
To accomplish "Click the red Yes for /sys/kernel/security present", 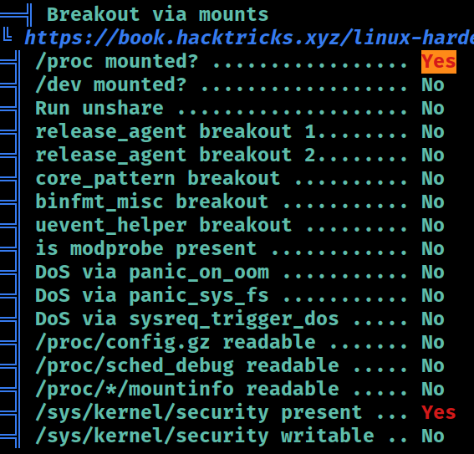I will (439, 412).
